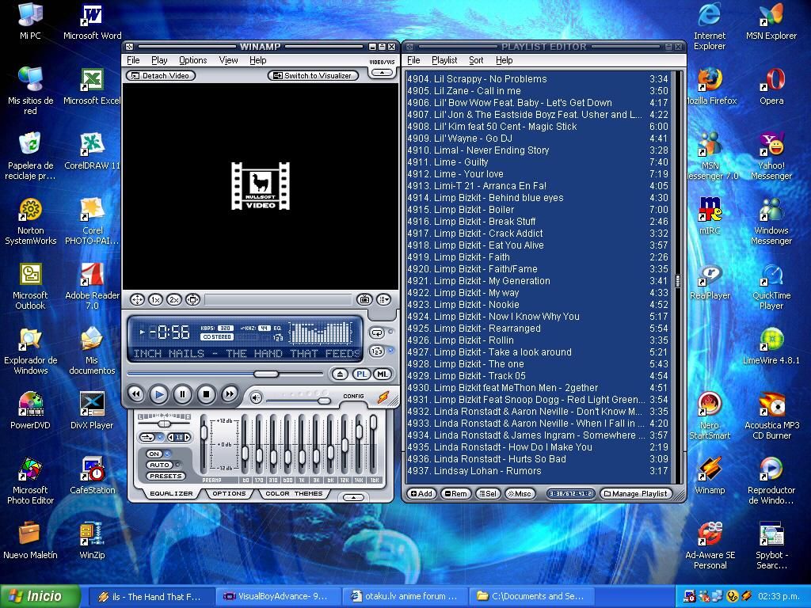
Task: Click the Inicio start button
Action: point(40,596)
